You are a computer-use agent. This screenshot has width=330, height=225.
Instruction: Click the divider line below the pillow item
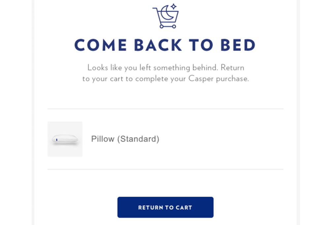click(x=165, y=169)
